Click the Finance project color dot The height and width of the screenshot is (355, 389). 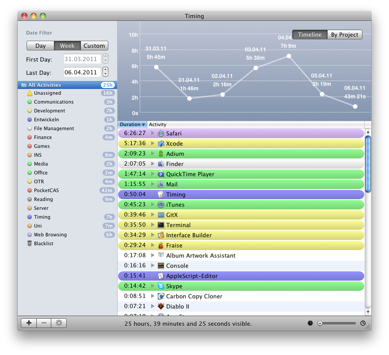coord(30,137)
